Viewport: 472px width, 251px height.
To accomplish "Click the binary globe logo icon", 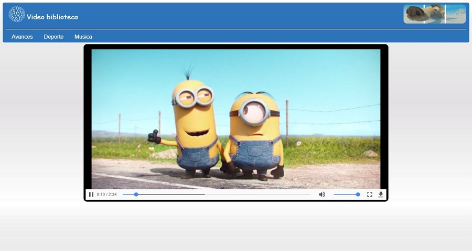I will [x=17, y=14].
